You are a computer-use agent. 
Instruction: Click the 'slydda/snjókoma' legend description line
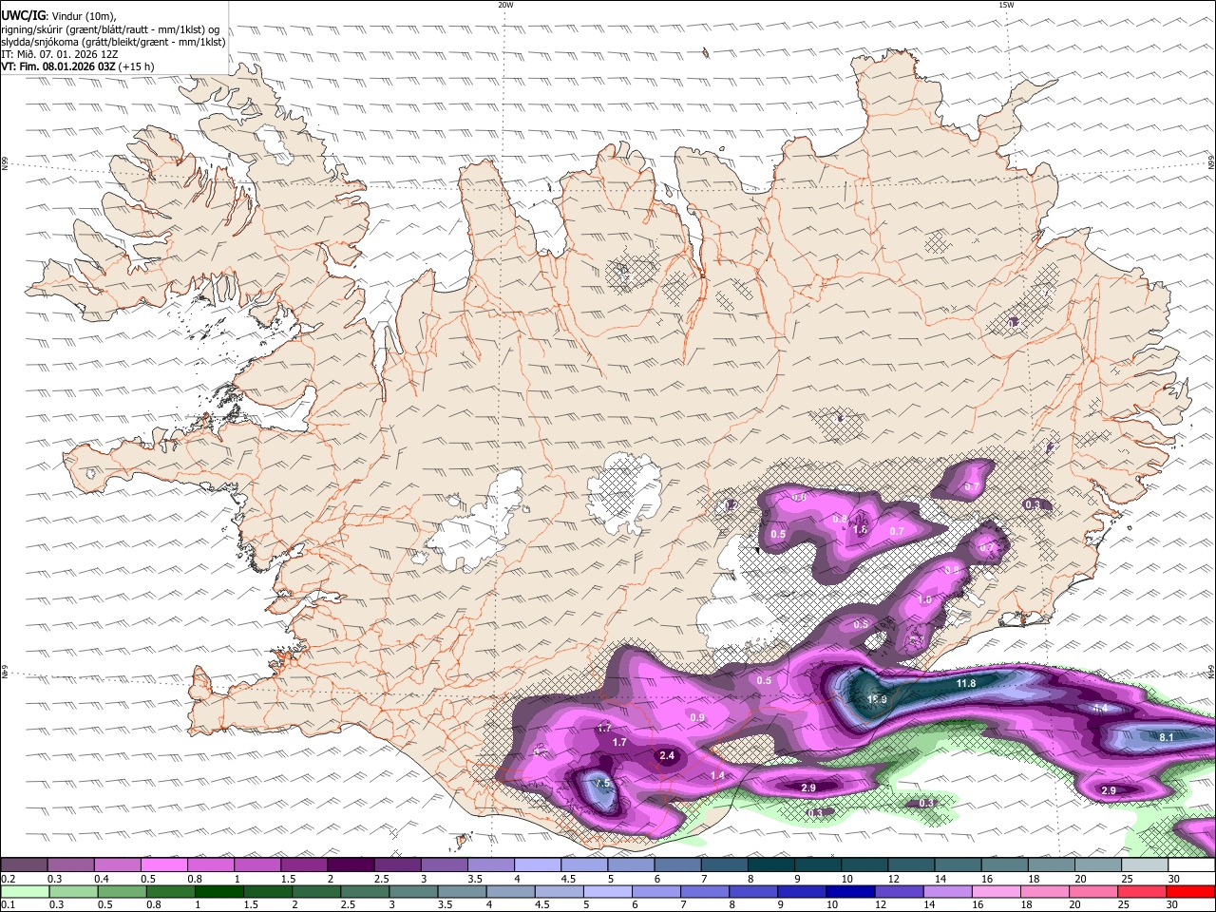tap(113, 42)
